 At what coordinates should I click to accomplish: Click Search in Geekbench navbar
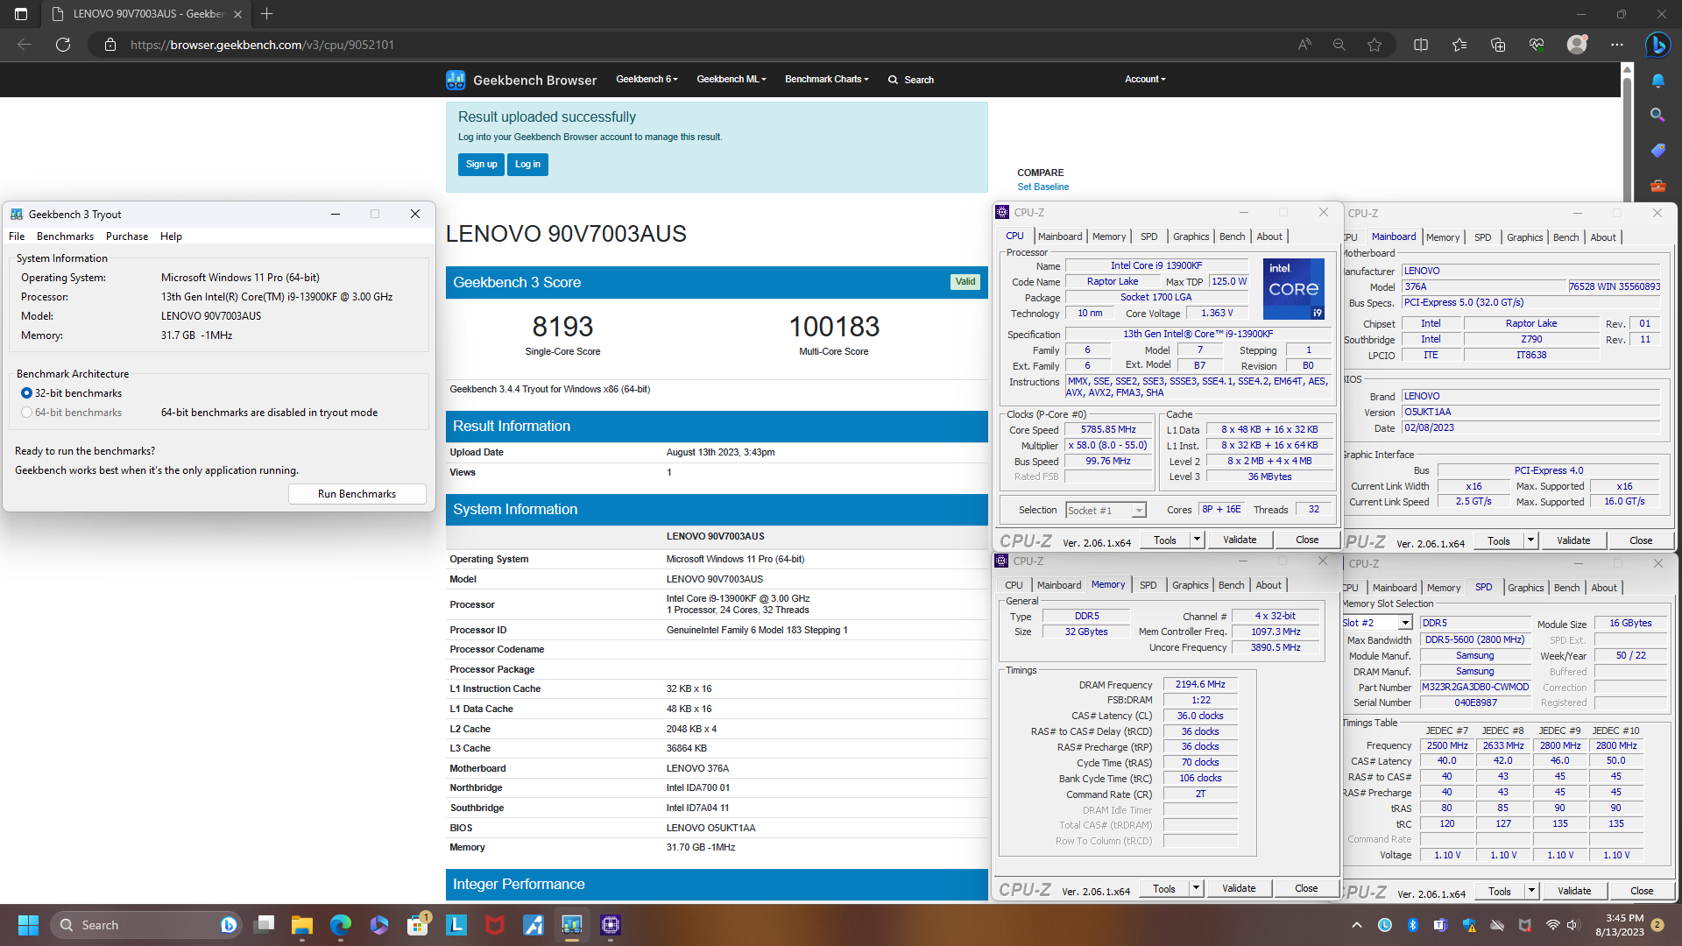(911, 80)
